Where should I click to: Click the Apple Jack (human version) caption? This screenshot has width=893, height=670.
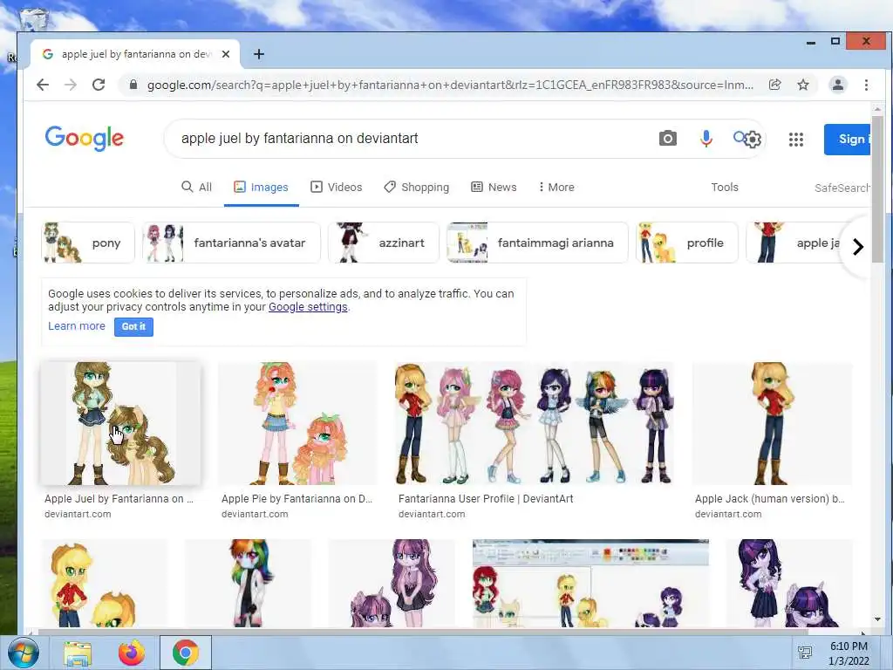coord(770,498)
